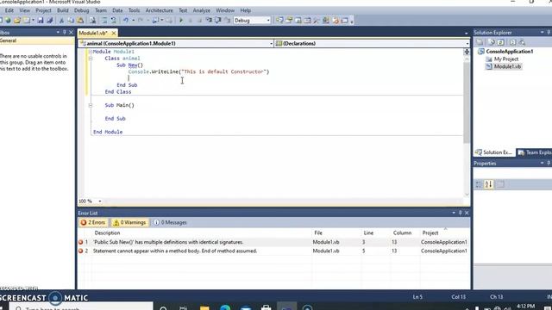The width and height of the screenshot is (552, 310).
Task: Click the editor vertical scrollbar thumb
Action: pyautogui.click(x=467, y=102)
